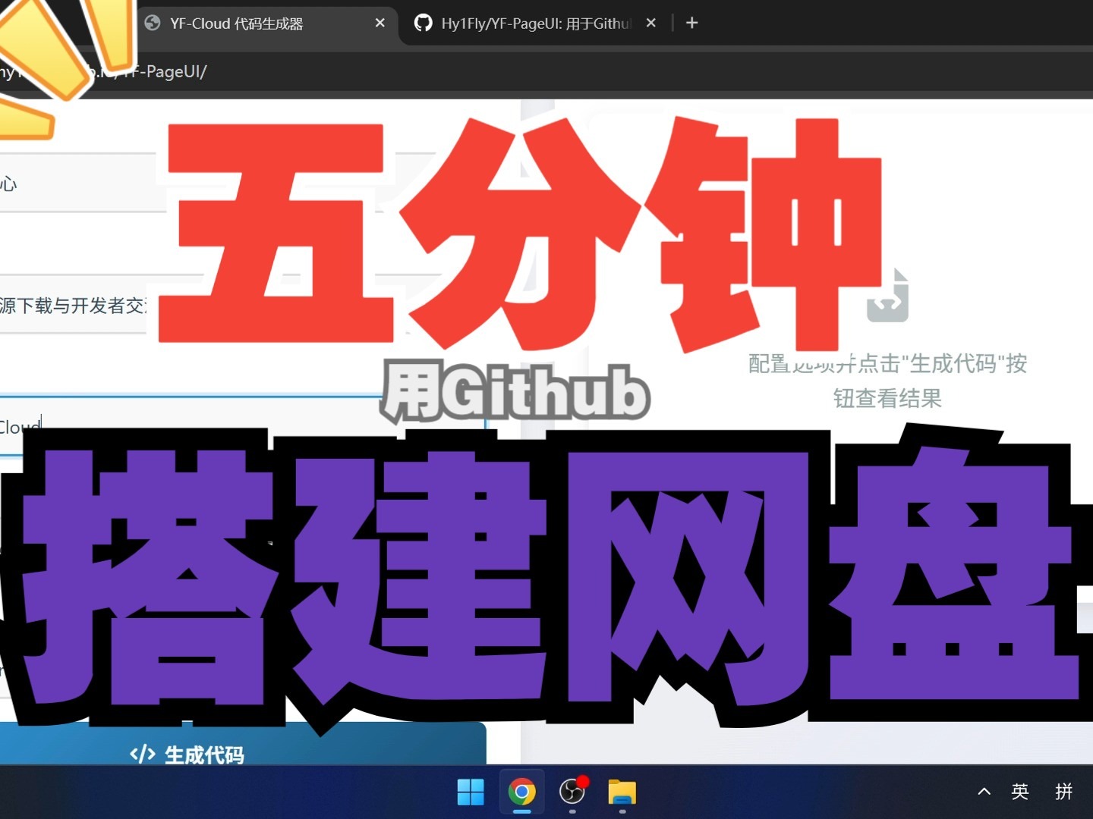1093x819 pixels.
Task: Toggle the 英 input language indicator
Action: pos(1020,792)
